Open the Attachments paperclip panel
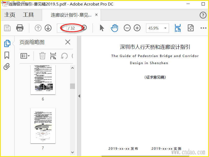The width and height of the screenshot is (209, 157). [7, 66]
